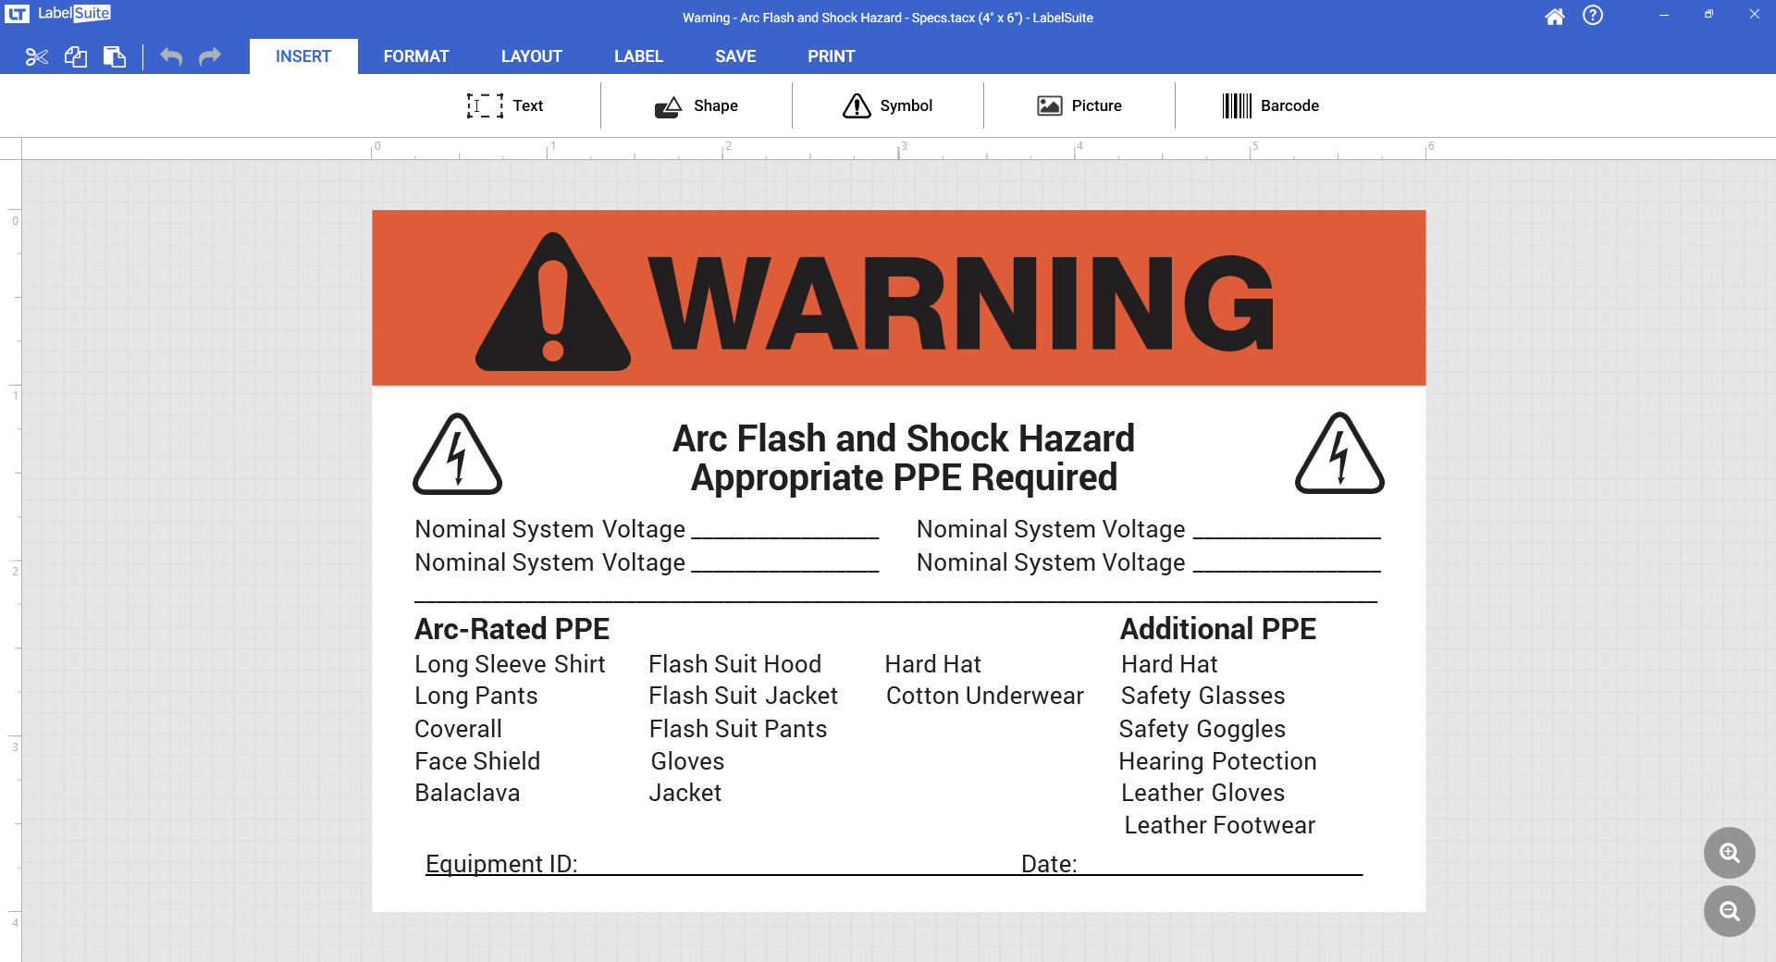Undo the last action

(171, 56)
